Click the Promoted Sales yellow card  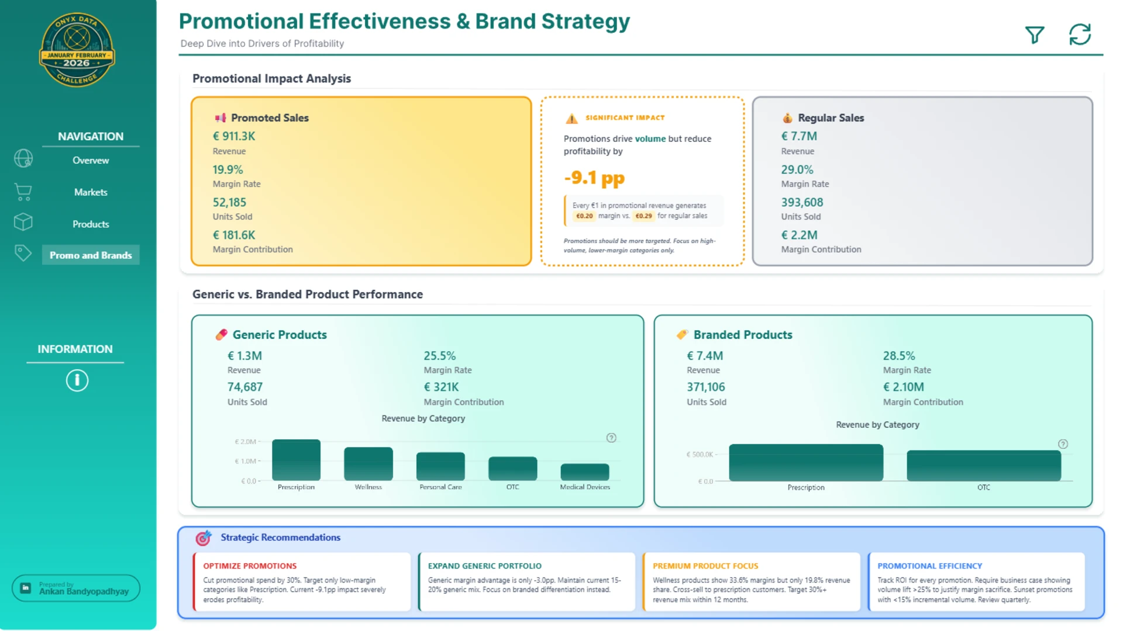click(x=361, y=181)
